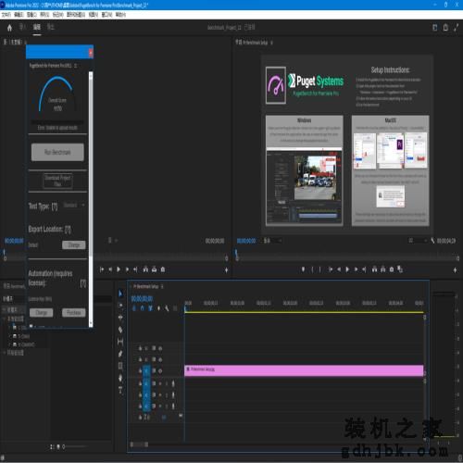Click Change button beside Export Location

(74, 245)
